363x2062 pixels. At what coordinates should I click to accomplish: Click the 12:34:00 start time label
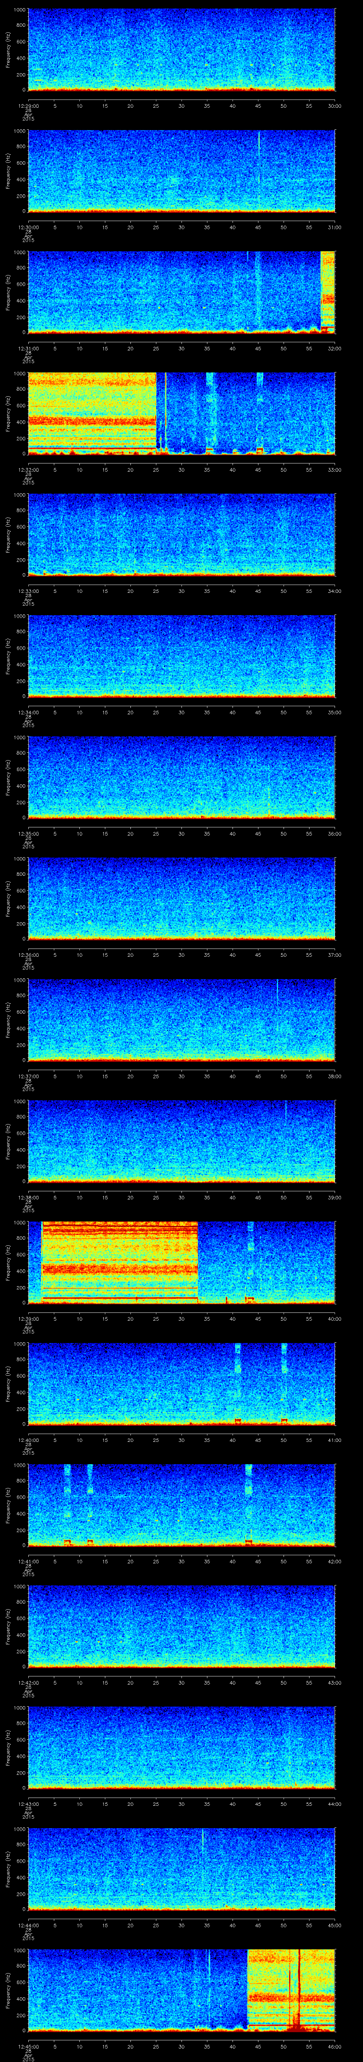click(x=28, y=713)
